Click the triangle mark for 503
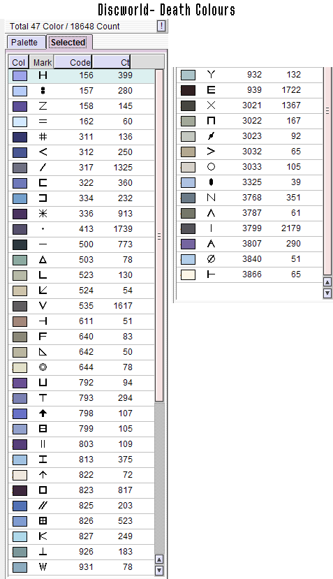Screen dimensions: 333x579 coord(43,260)
